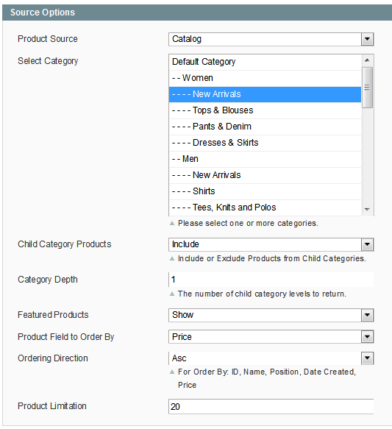This screenshot has width=392, height=429.
Task: Choose Tops & Blouses category
Action: point(265,110)
